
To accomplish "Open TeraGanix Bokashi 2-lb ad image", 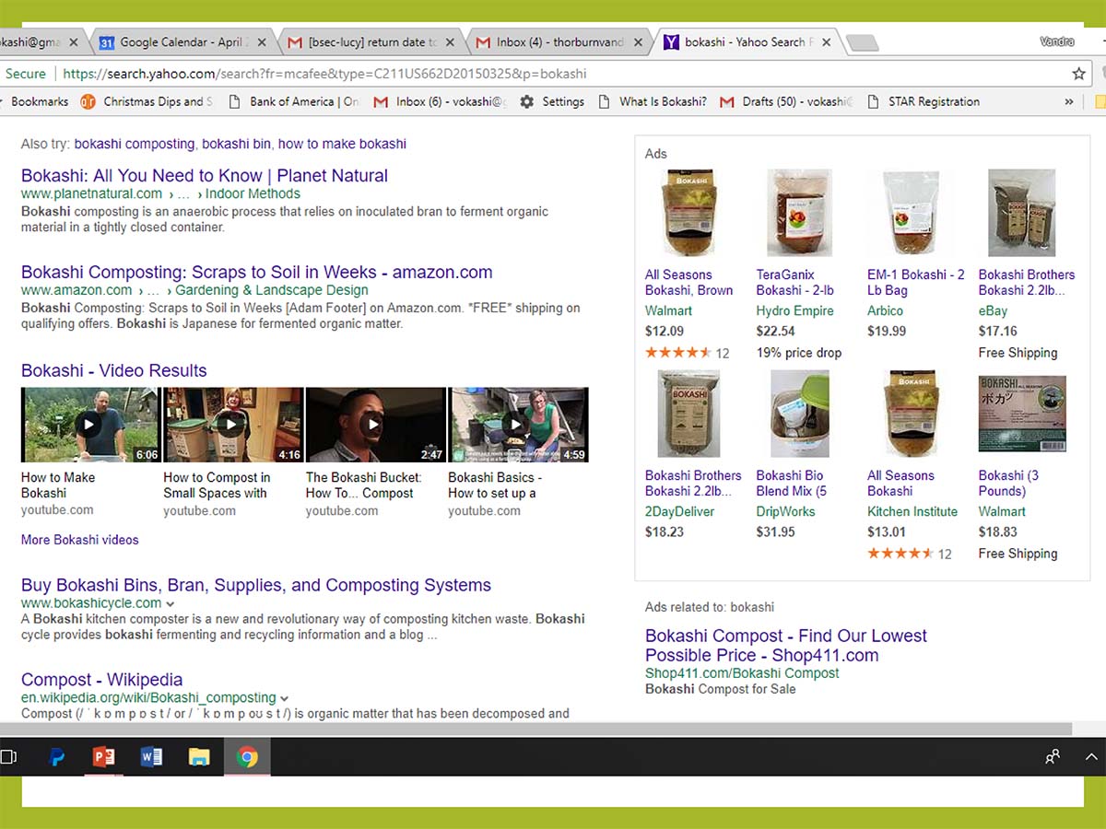I will pos(800,213).
